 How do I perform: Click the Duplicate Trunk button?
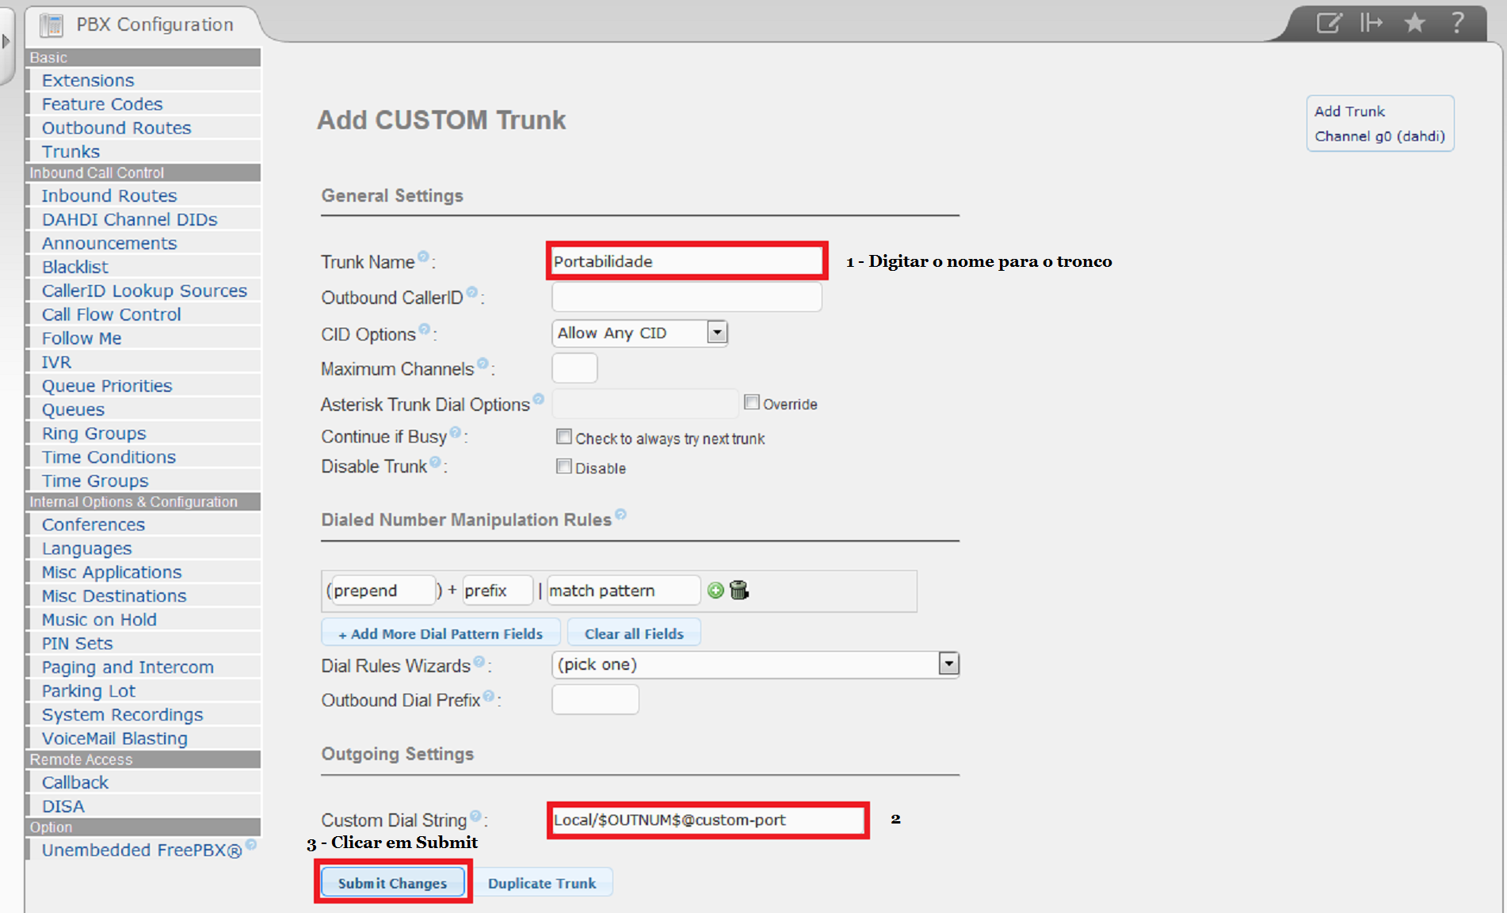click(x=542, y=883)
